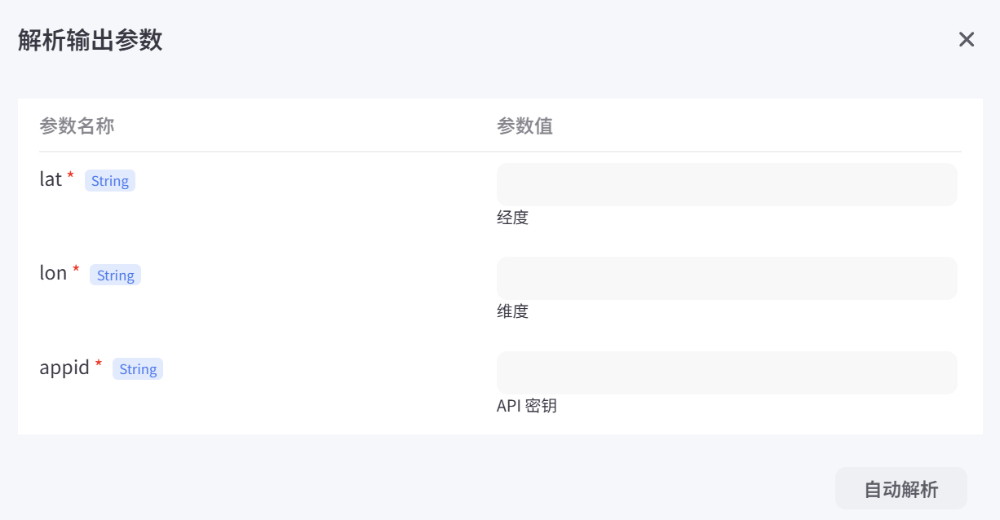
Task: Select the appid parameter name
Action: coord(64,368)
